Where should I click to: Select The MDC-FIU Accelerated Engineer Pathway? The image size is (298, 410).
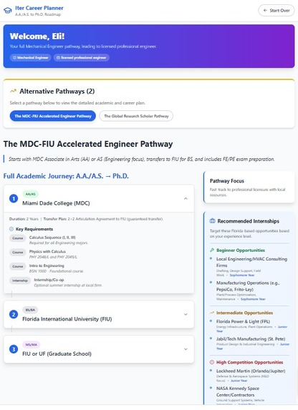coord(53,116)
